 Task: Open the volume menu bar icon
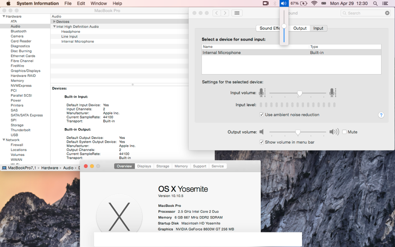pos(284,3)
